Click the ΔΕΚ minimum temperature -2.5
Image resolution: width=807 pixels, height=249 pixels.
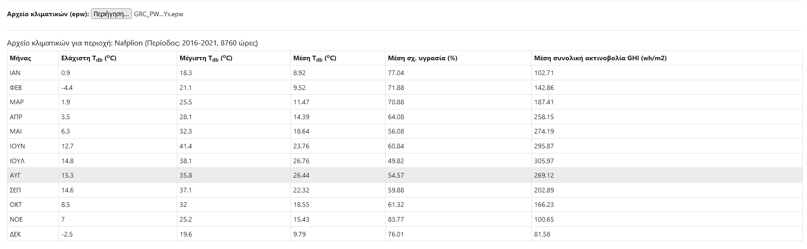click(67, 234)
